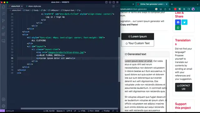
Task: Open the Extensions puzzle icon in browser
Action: click(184, 9)
